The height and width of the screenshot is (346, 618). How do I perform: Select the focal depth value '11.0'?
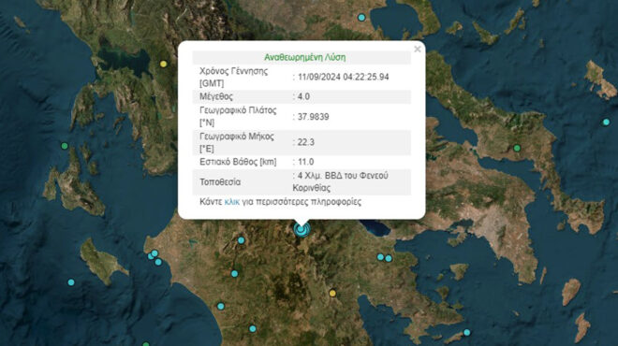tap(305, 162)
